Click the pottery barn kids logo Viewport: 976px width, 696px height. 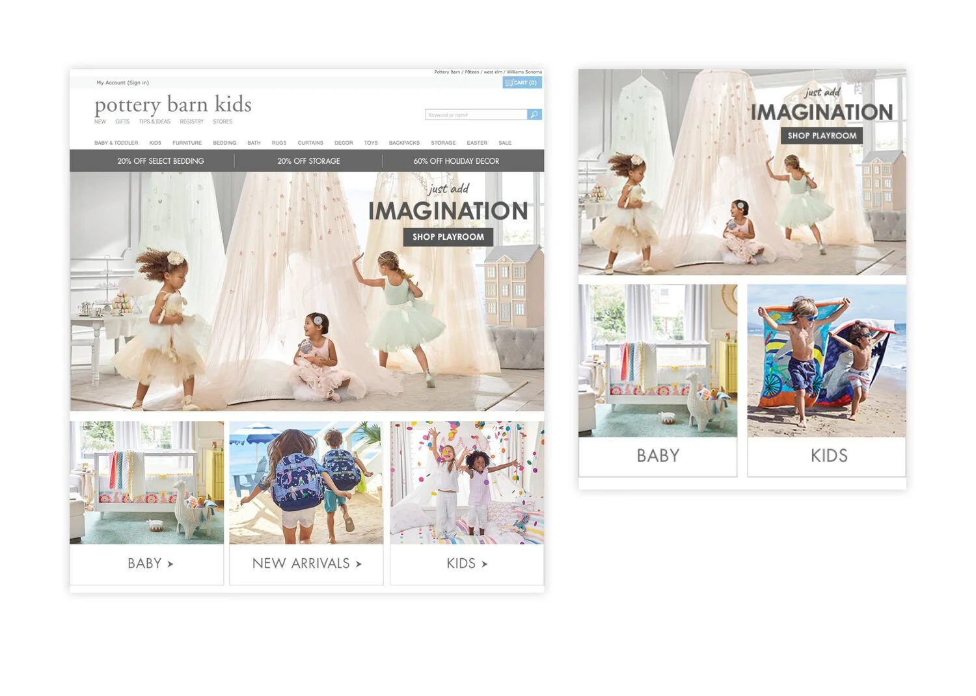tap(173, 104)
